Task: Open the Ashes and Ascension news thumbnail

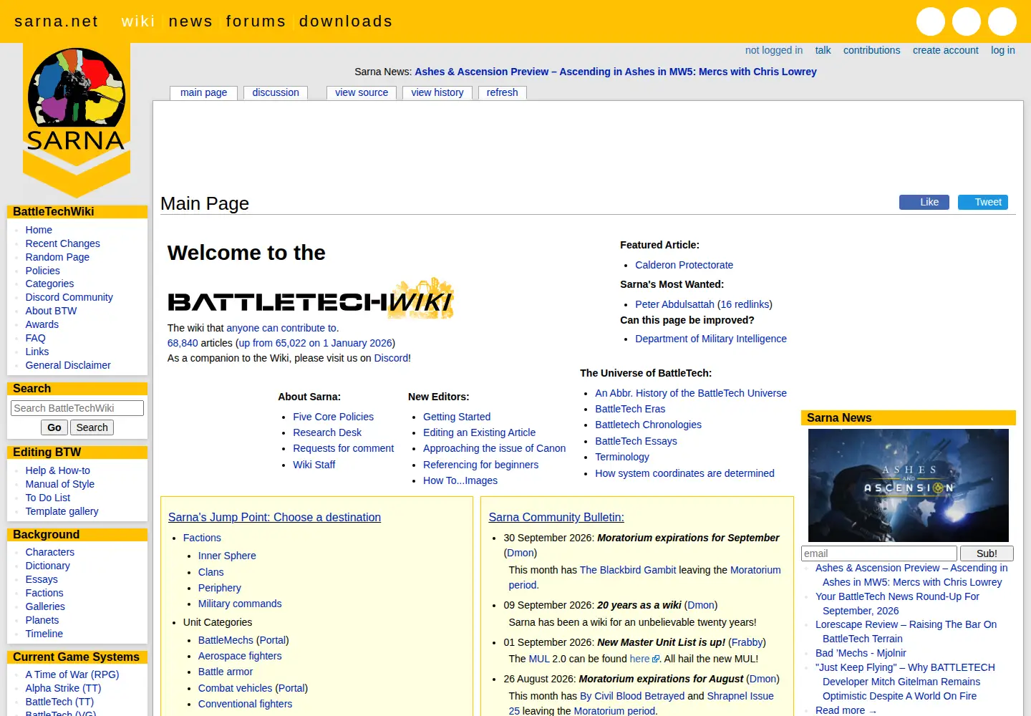Action: coord(908,485)
